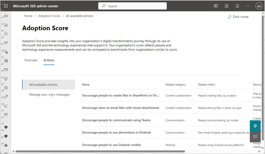265x154 pixels.
Task: Toggle Dark mode
Action: (x=238, y=17)
